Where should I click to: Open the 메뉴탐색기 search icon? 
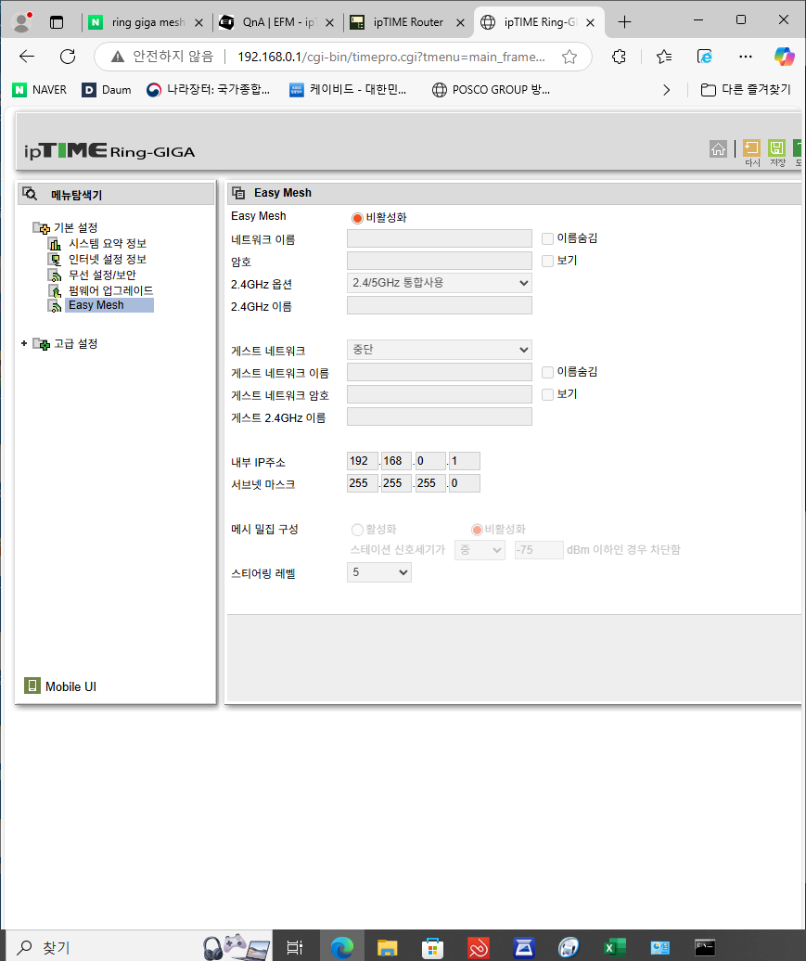pyautogui.click(x=30, y=194)
